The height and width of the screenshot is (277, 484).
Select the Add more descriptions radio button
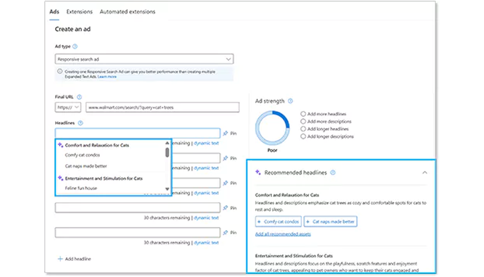[x=302, y=121]
